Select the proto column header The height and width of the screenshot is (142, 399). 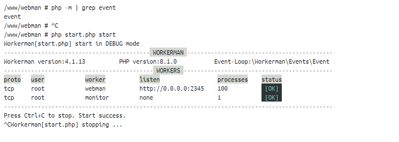pos(12,79)
